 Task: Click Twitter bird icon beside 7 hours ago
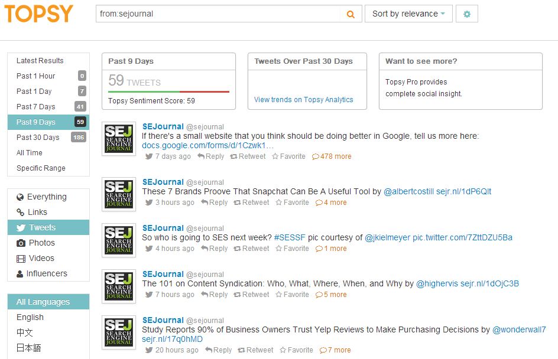point(149,295)
